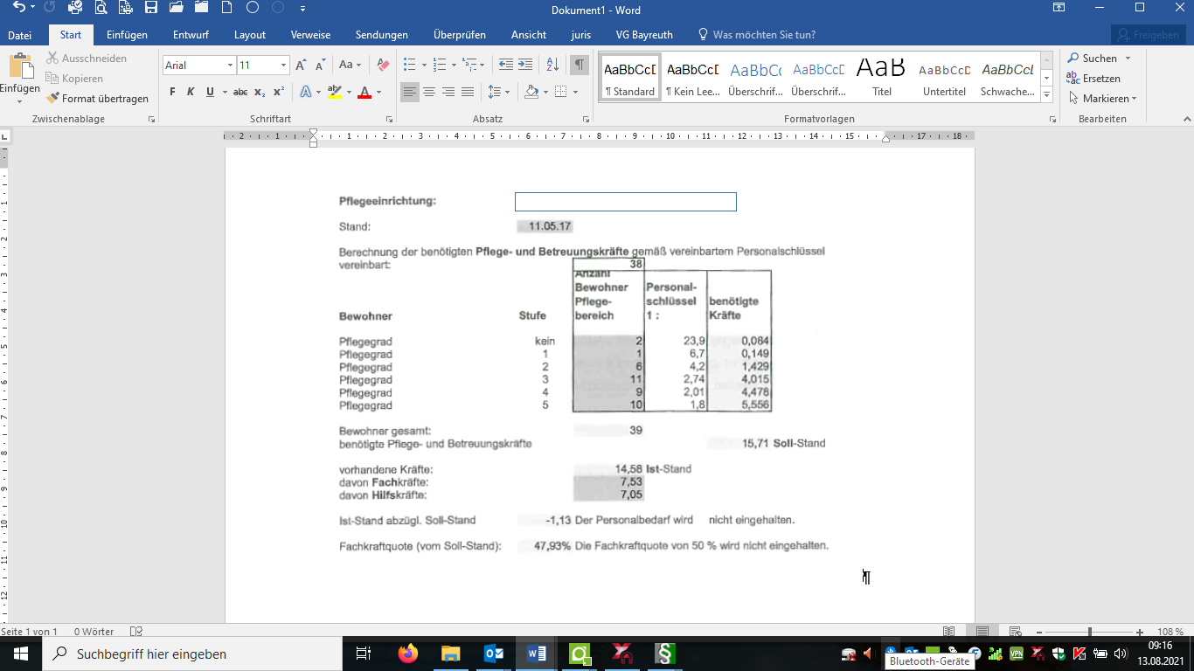
Task: Toggle paragraph marks ¶ display
Action: (x=580, y=65)
